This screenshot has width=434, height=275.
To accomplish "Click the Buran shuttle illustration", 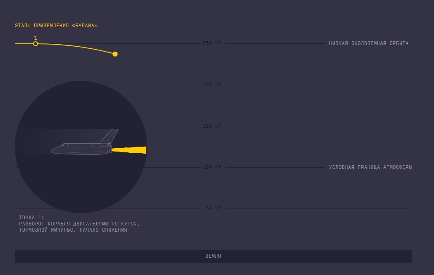I will click(x=84, y=142).
